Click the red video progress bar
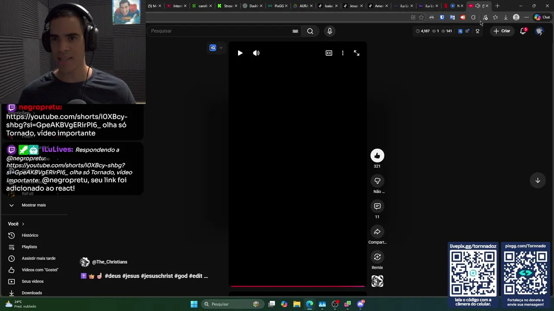This screenshot has height=311, width=554. [298, 286]
